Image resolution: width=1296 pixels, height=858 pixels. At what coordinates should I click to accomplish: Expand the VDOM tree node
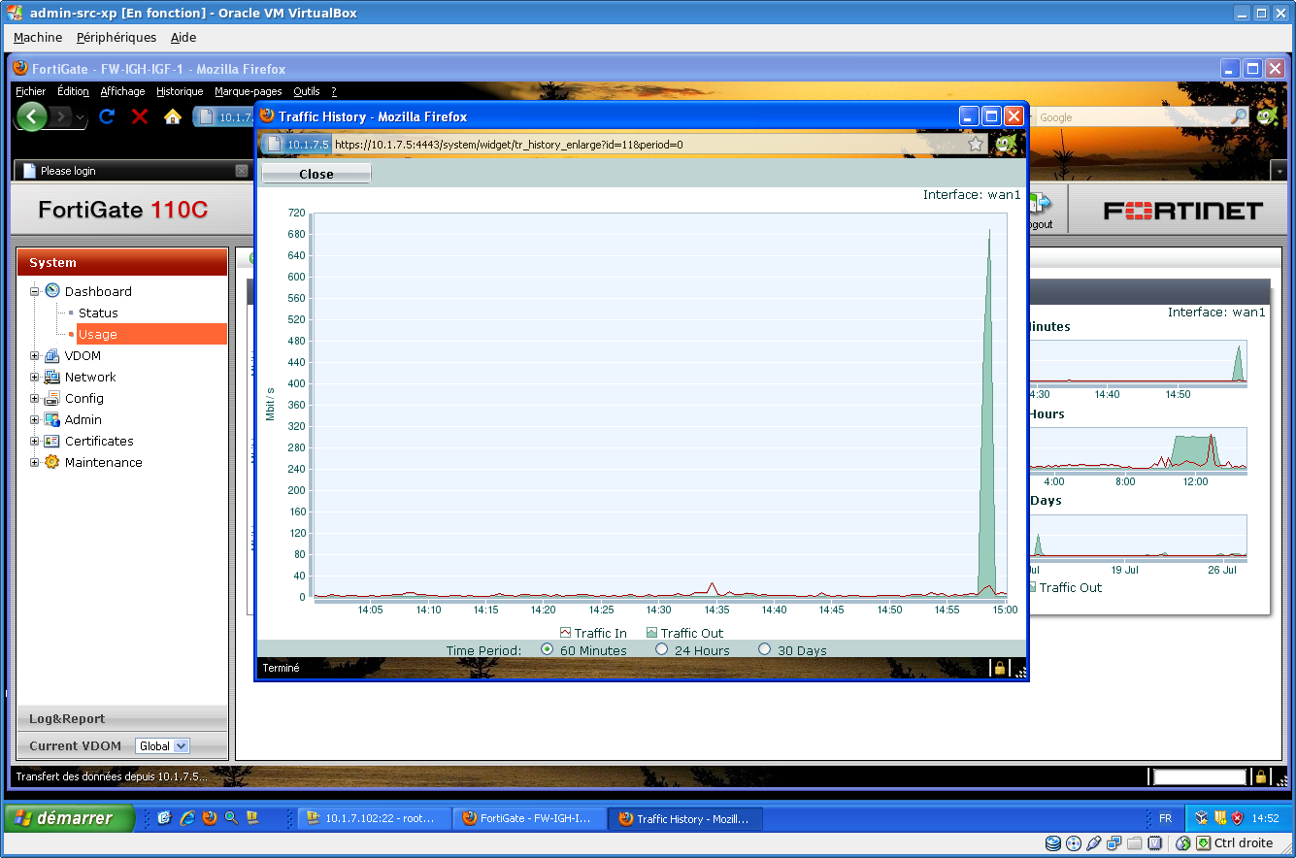(x=35, y=356)
